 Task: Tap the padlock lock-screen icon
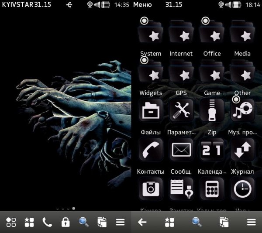click(x=65, y=222)
